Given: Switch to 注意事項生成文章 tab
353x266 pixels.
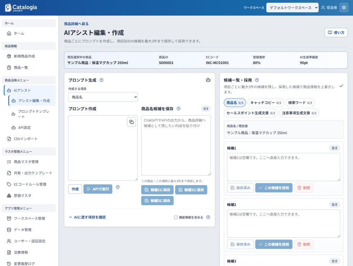Looking at the screenshot, I should (299, 113).
